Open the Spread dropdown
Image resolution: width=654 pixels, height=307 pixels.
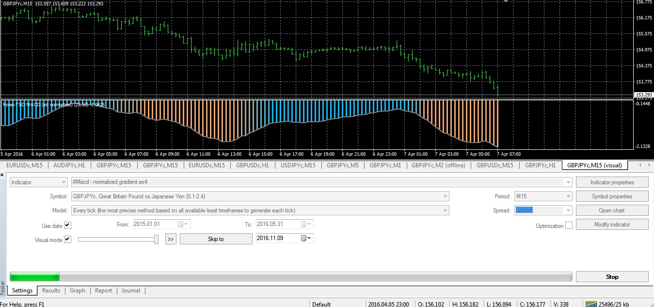pos(568,210)
